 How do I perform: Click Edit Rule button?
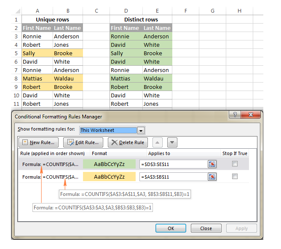pyautogui.click(x=83, y=142)
